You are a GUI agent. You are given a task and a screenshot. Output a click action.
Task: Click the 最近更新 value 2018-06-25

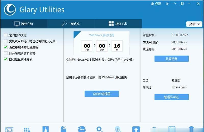coord(179,49)
